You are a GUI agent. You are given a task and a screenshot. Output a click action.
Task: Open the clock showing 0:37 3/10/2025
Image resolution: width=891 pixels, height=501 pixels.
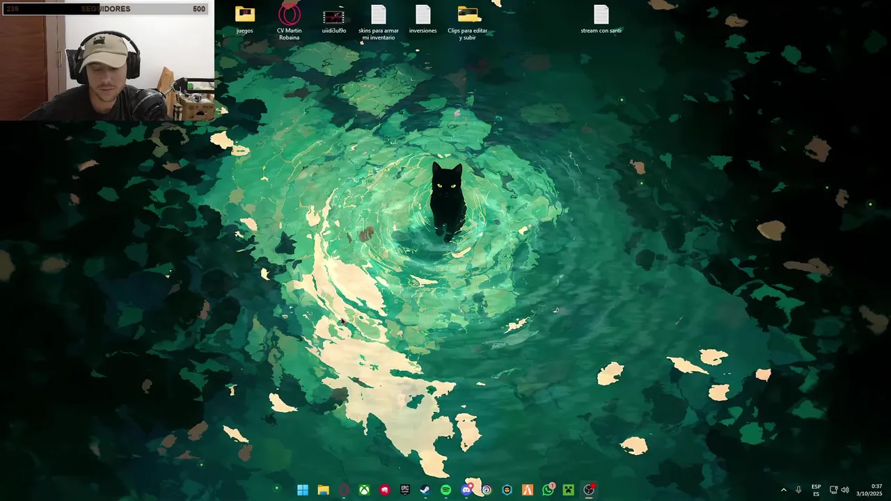pos(869,490)
